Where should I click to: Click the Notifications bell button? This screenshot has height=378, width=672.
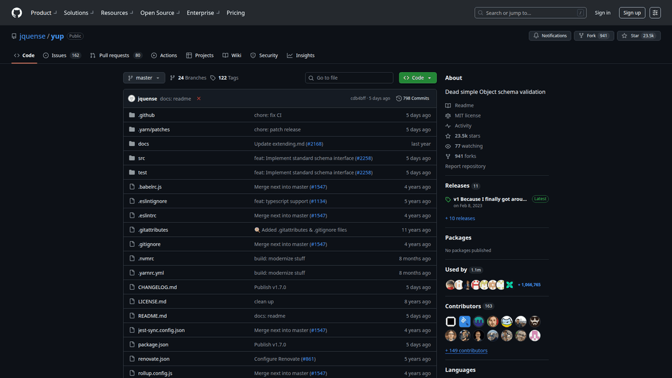pos(549,36)
